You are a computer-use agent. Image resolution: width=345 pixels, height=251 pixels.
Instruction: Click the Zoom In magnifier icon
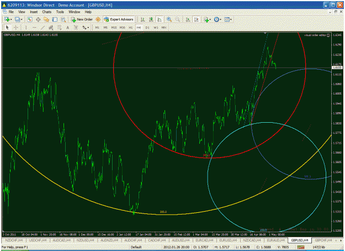pyautogui.click(x=169, y=19)
